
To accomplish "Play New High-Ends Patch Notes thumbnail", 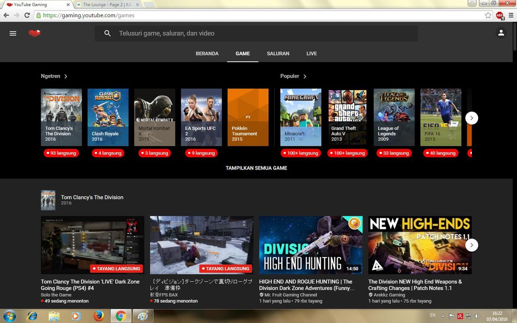I will pyautogui.click(x=420, y=245).
